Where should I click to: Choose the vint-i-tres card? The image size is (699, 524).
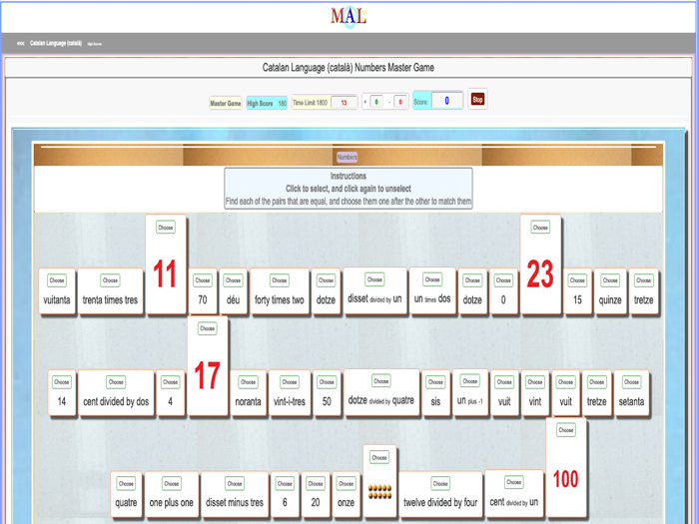[290, 382]
